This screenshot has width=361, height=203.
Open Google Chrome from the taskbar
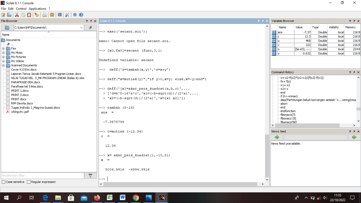pos(136,197)
